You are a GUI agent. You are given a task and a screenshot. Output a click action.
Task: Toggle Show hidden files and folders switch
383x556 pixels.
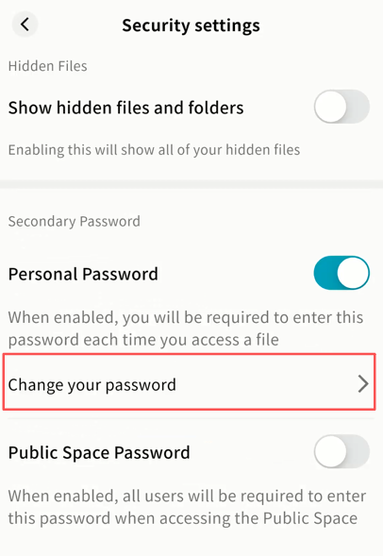[x=341, y=107]
